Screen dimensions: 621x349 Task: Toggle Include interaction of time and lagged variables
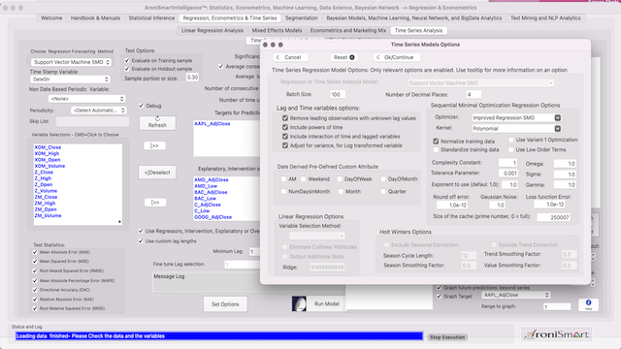click(x=285, y=136)
